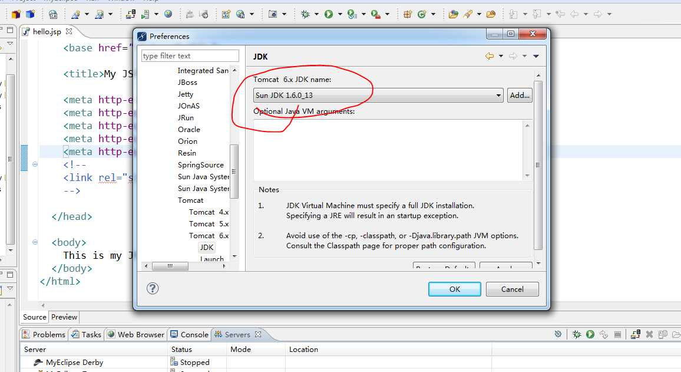The image size is (681, 372).
Task: Switch editor to Source tab
Action: 34,317
